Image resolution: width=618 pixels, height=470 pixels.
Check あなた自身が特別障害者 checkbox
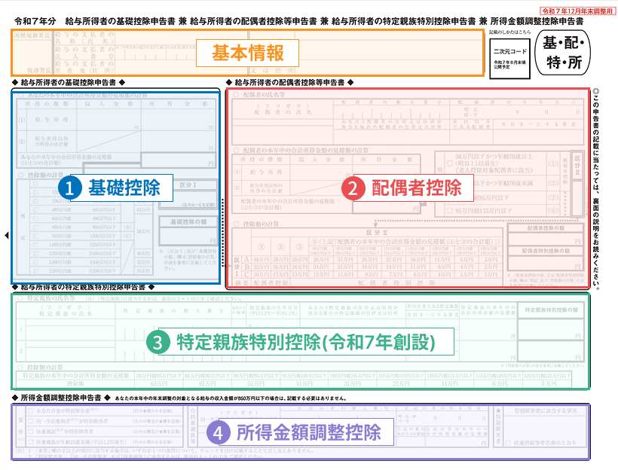pos(30,412)
